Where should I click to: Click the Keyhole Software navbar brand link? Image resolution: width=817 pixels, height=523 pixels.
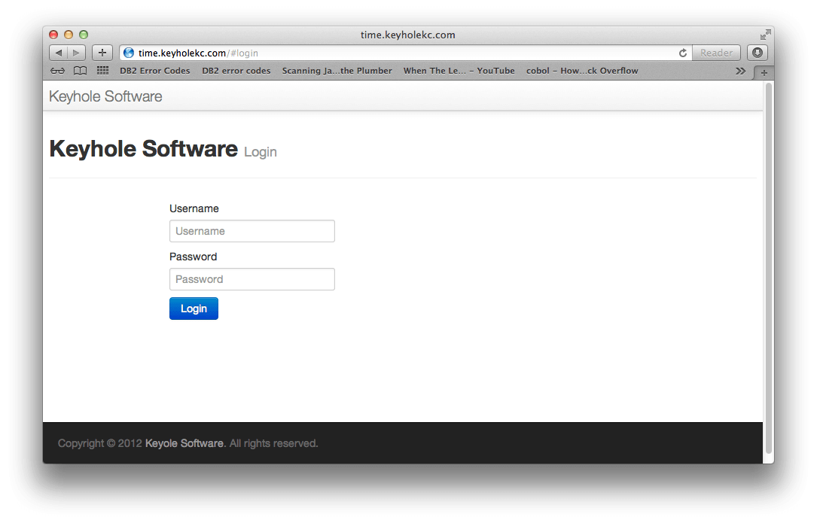[105, 96]
